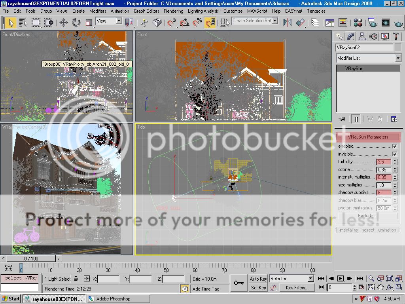Toggle the 3D Snaps button
405x304 pixels.
tap(171, 23)
